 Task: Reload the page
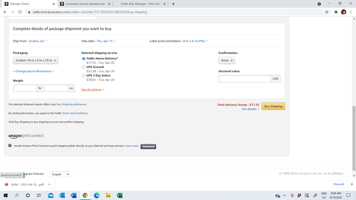click(x=20, y=12)
